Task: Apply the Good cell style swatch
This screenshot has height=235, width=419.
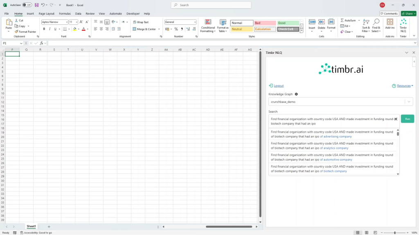Action: [x=288, y=23]
